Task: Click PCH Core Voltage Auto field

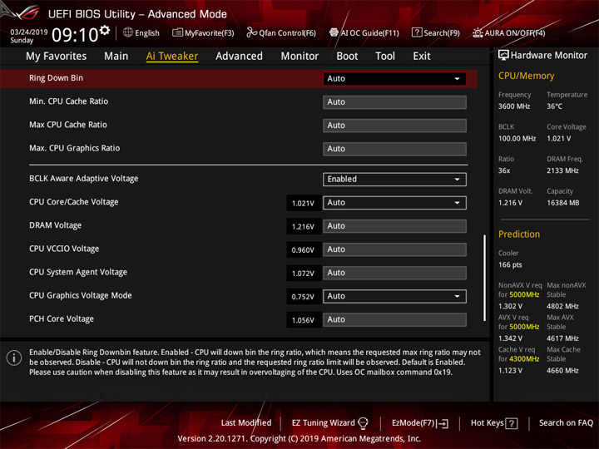Action: [x=394, y=319]
